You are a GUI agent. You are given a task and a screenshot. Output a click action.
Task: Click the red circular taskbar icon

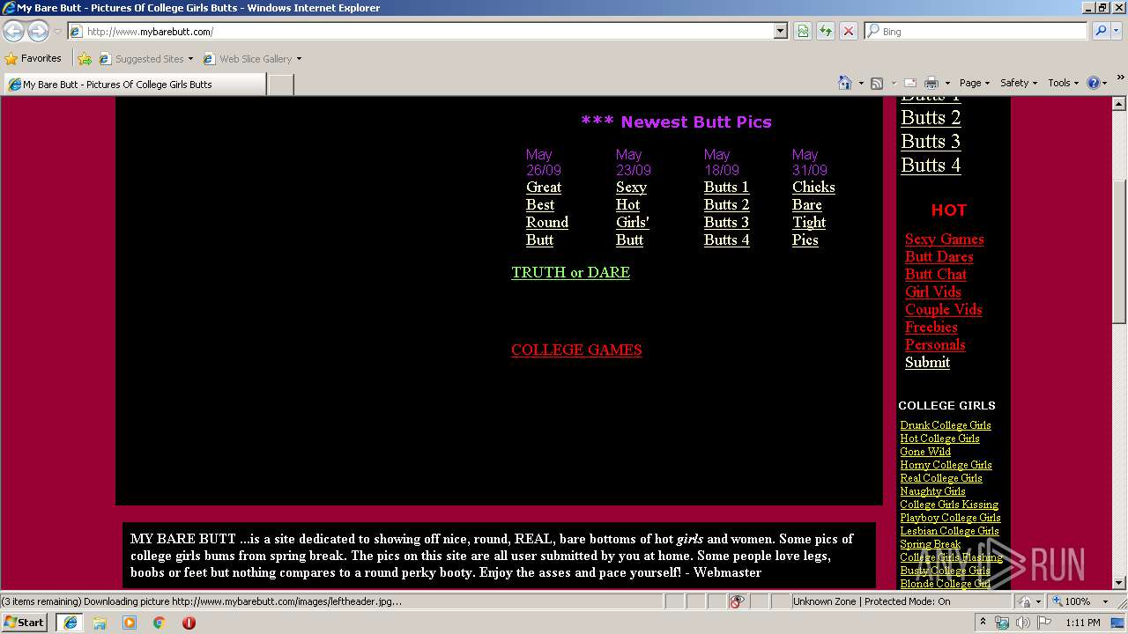pyautogui.click(x=189, y=622)
